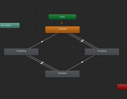Click empty grid center inside the diamond
This screenshot has height=99, width=127.
tap(62, 52)
